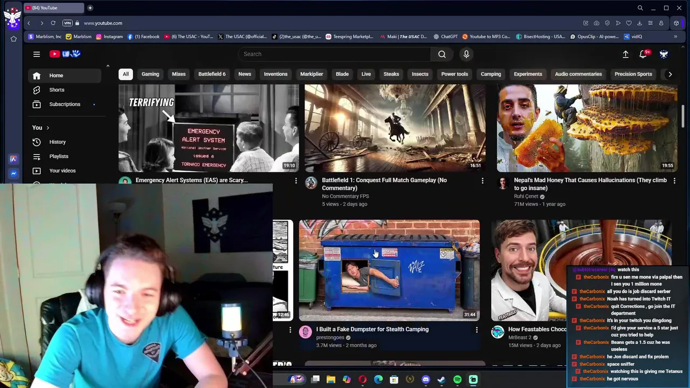Go forward with the browser forward arrow
The width and height of the screenshot is (690, 388).
click(42, 23)
